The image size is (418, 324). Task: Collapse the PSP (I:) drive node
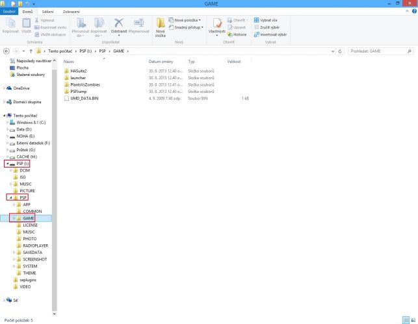tap(7, 164)
